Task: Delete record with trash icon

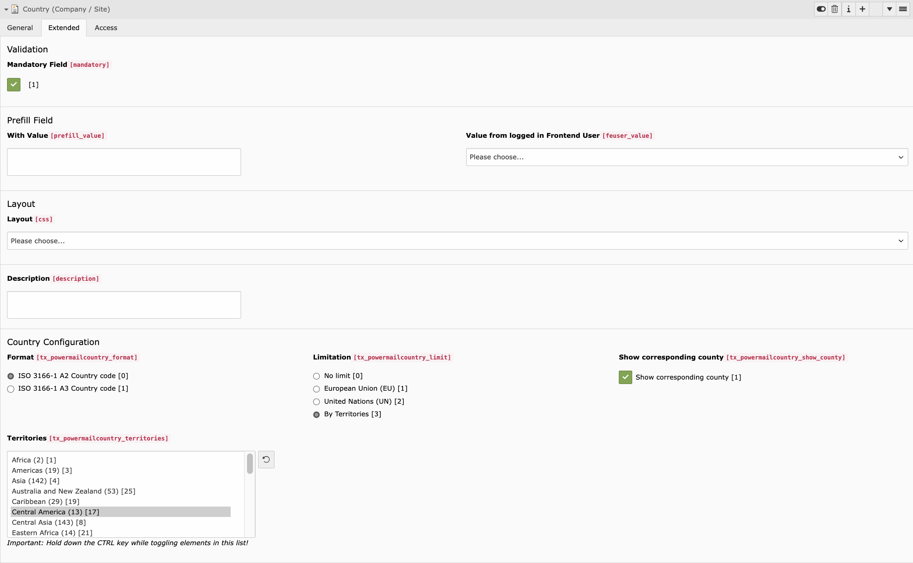Action: pos(835,9)
